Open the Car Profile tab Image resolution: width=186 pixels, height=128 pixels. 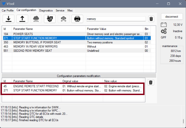click(x=8, y=10)
